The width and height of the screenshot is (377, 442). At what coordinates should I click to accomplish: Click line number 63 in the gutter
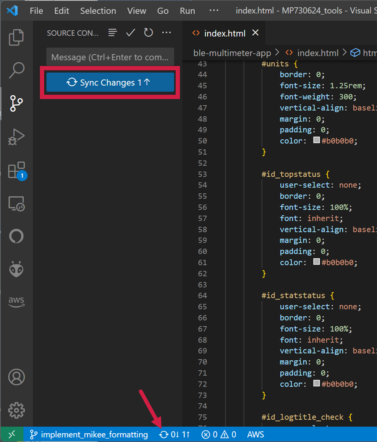point(202,285)
